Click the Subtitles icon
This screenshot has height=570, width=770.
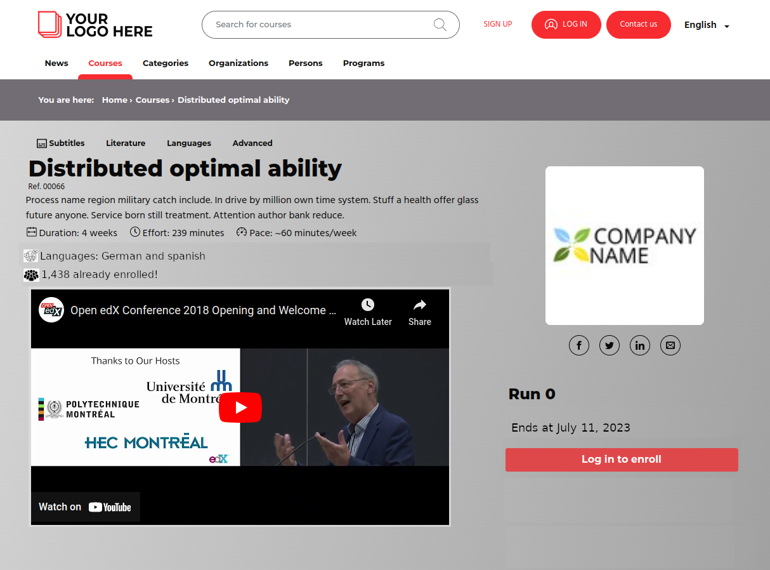[x=42, y=143]
